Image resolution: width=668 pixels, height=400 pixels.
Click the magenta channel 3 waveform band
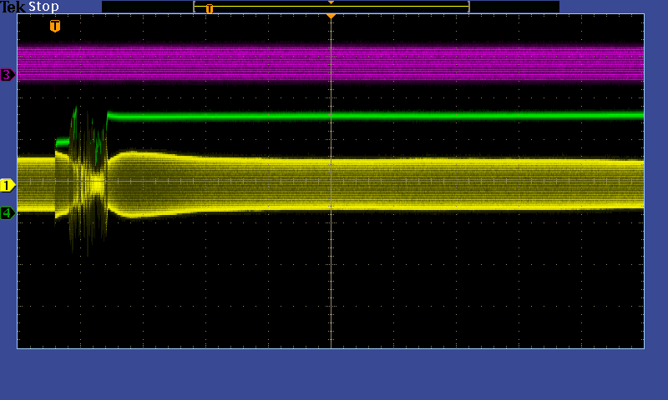click(x=417, y=63)
